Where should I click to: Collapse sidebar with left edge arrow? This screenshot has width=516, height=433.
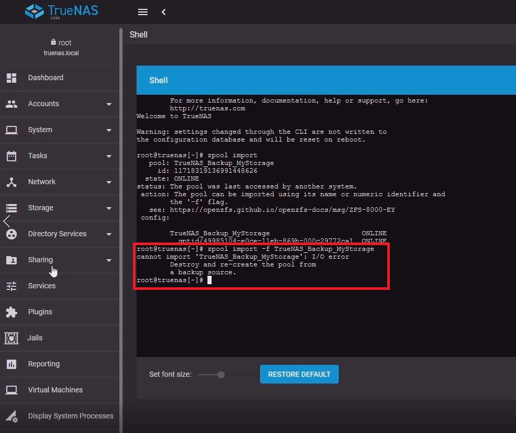tap(6, 221)
